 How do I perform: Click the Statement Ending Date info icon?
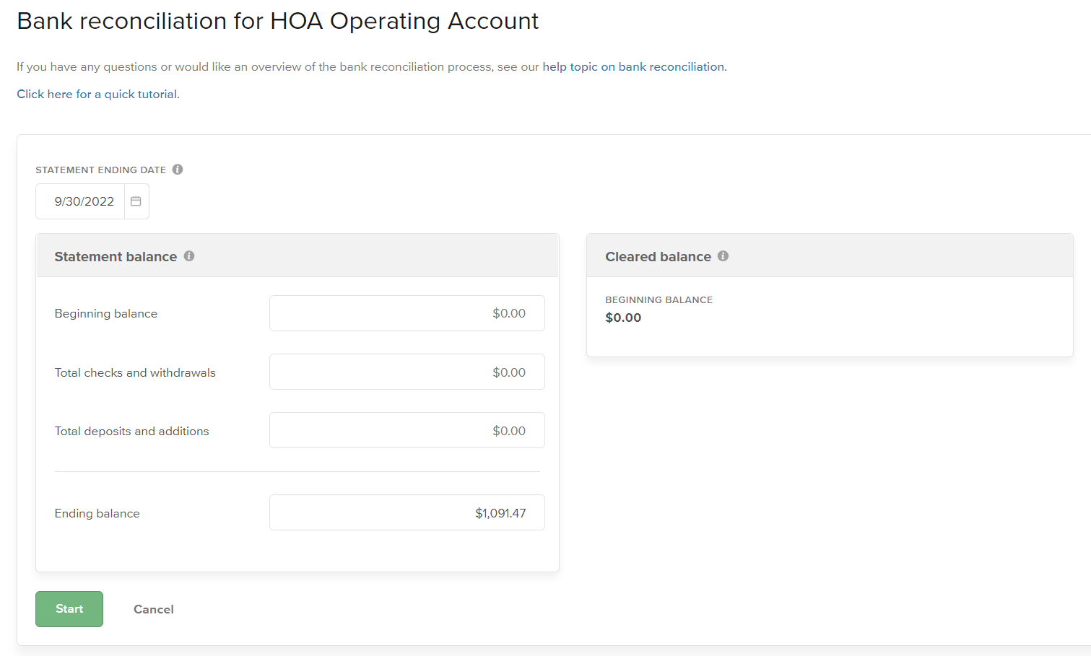178,170
